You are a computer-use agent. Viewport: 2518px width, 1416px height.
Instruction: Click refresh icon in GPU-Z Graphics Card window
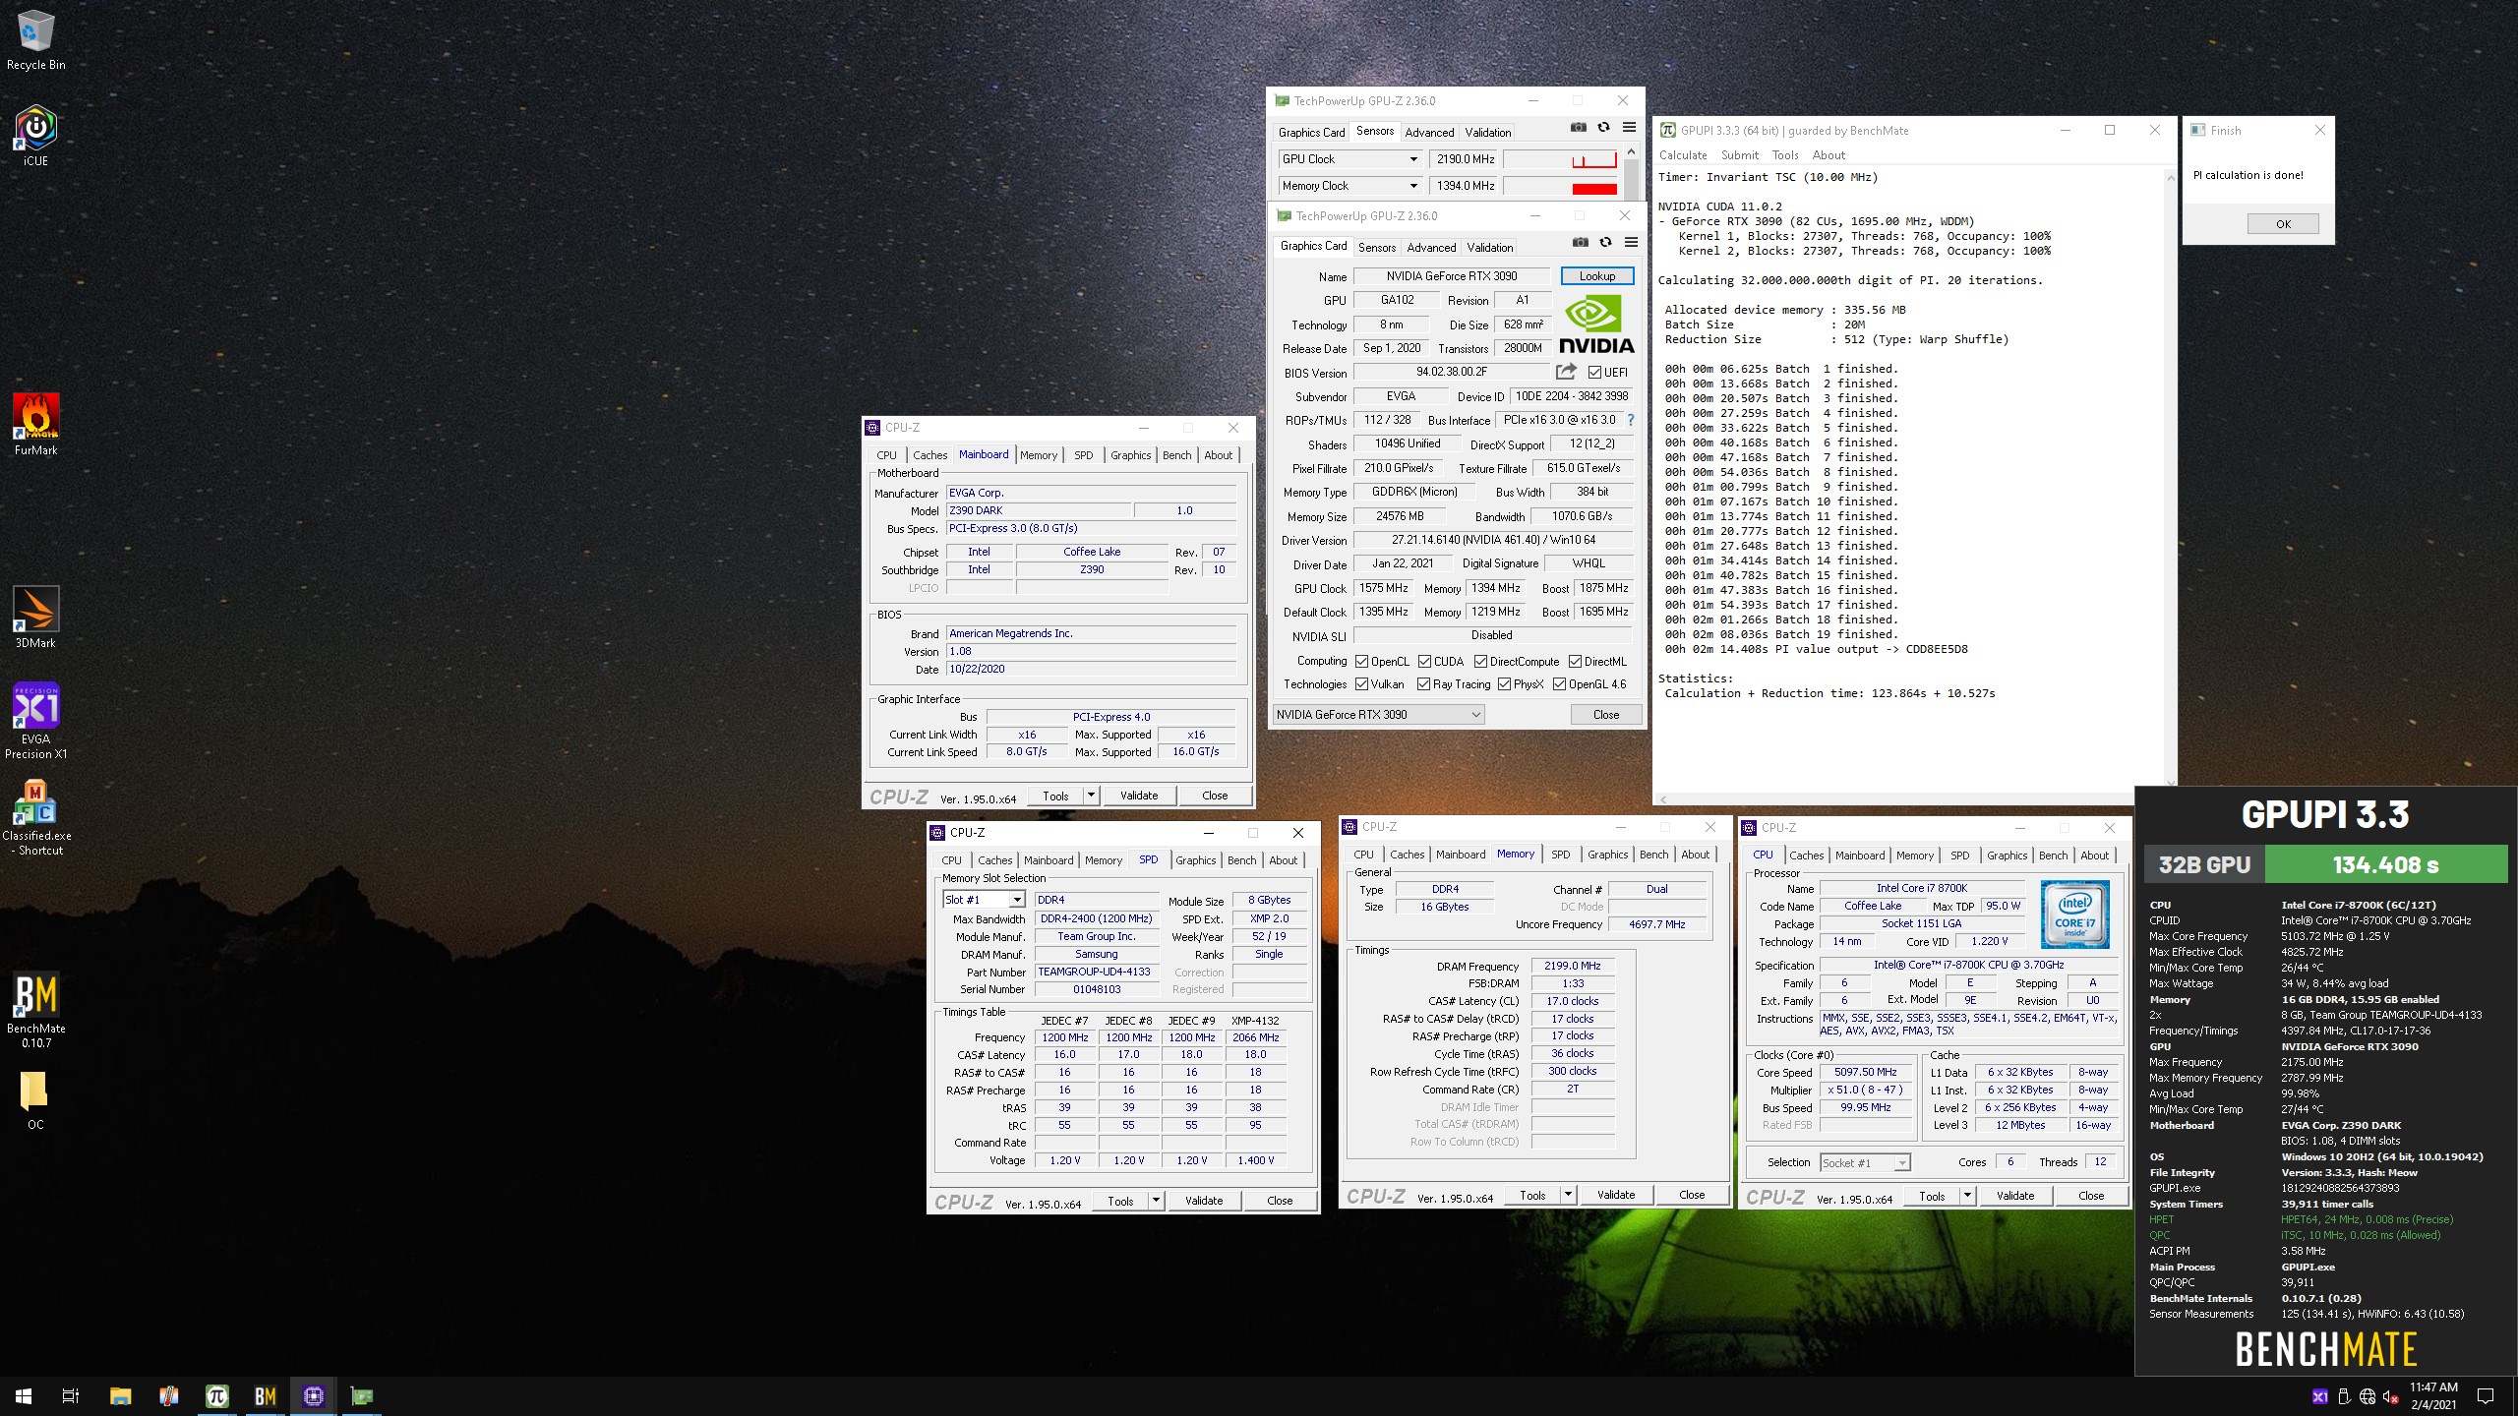click(1605, 243)
